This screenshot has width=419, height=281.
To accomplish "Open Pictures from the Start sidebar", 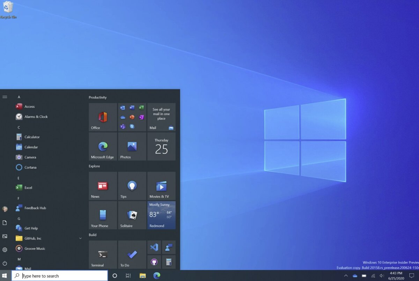I will coord(5,236).
